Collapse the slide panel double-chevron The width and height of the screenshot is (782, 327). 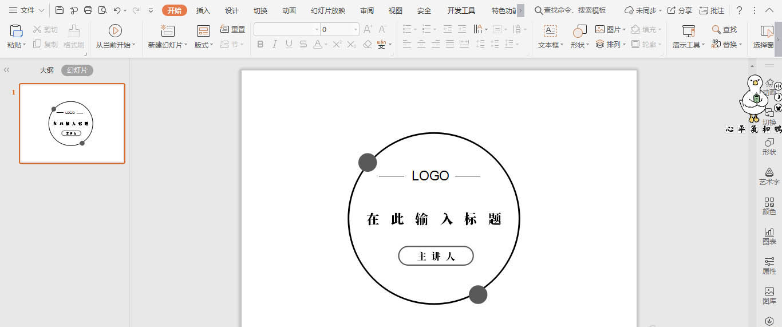7,70
